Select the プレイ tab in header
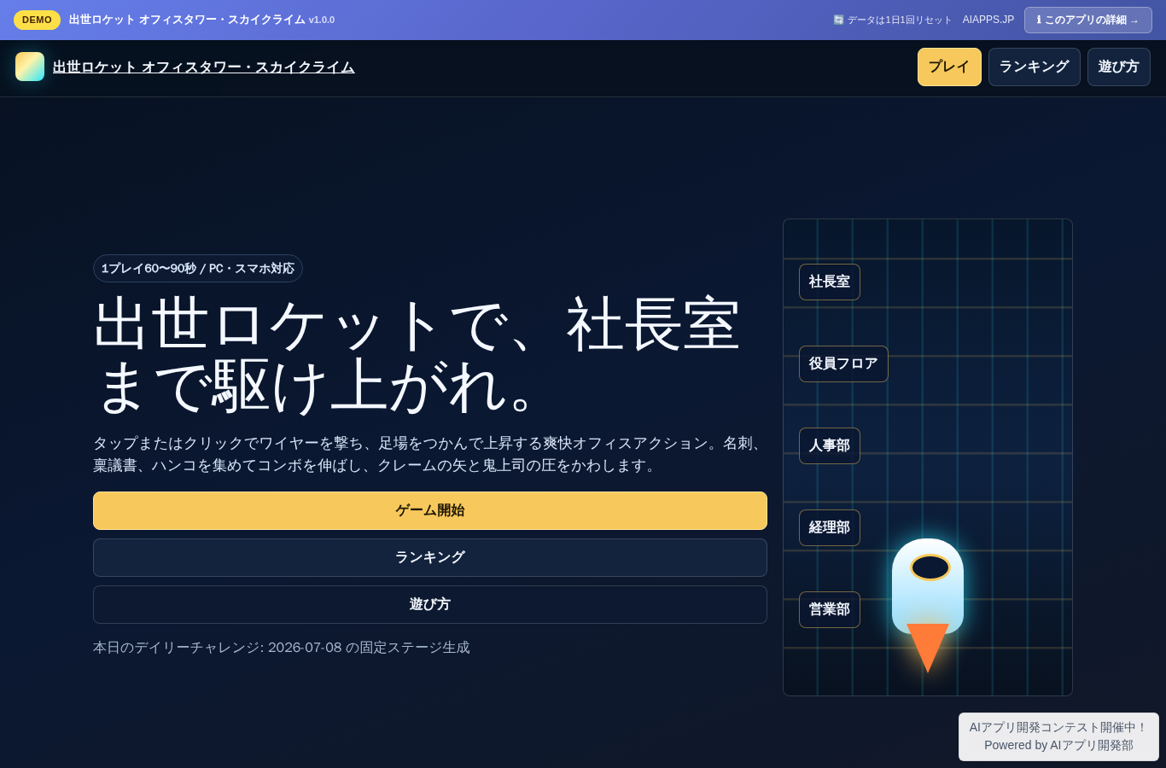 tap(949, 67)
